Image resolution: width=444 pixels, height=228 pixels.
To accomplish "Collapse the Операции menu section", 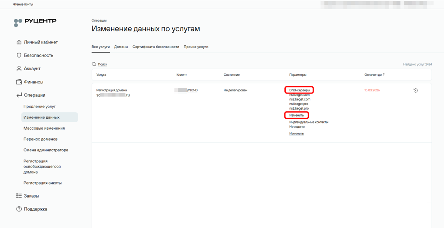I will click(34, 95).
